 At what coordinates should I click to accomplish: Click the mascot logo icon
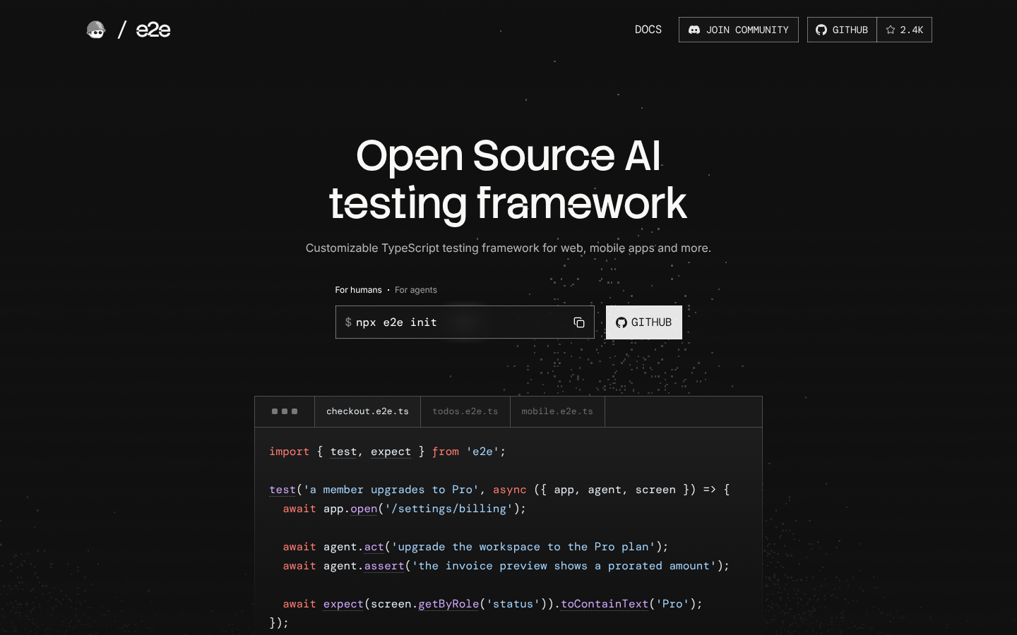[x=95, y=30]
